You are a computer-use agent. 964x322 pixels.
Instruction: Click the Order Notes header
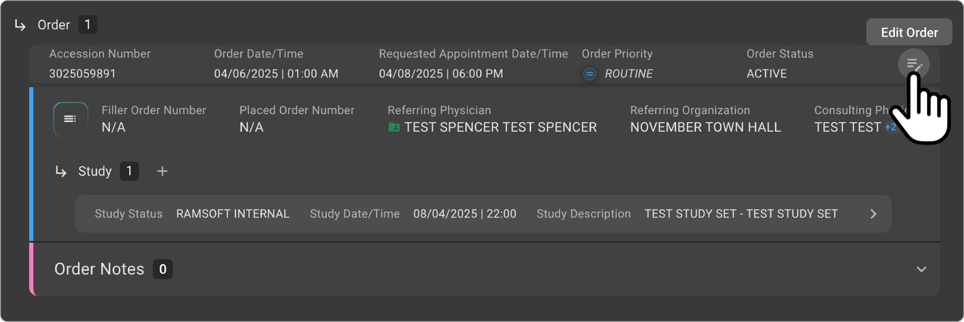click(99, 269)
